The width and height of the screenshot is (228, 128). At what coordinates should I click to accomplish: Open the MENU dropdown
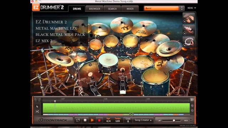coord(192,8)
